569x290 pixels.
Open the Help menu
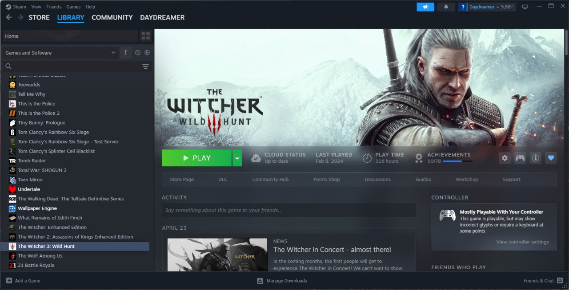tap(90, 7)
